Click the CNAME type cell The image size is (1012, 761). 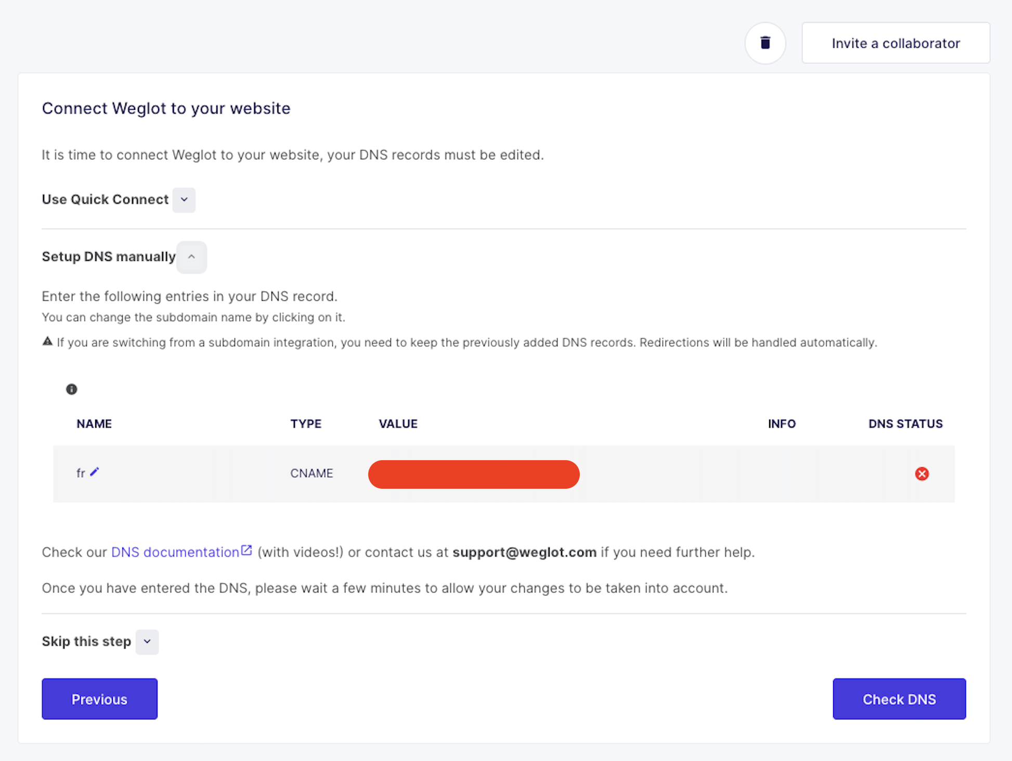(312, 473)
